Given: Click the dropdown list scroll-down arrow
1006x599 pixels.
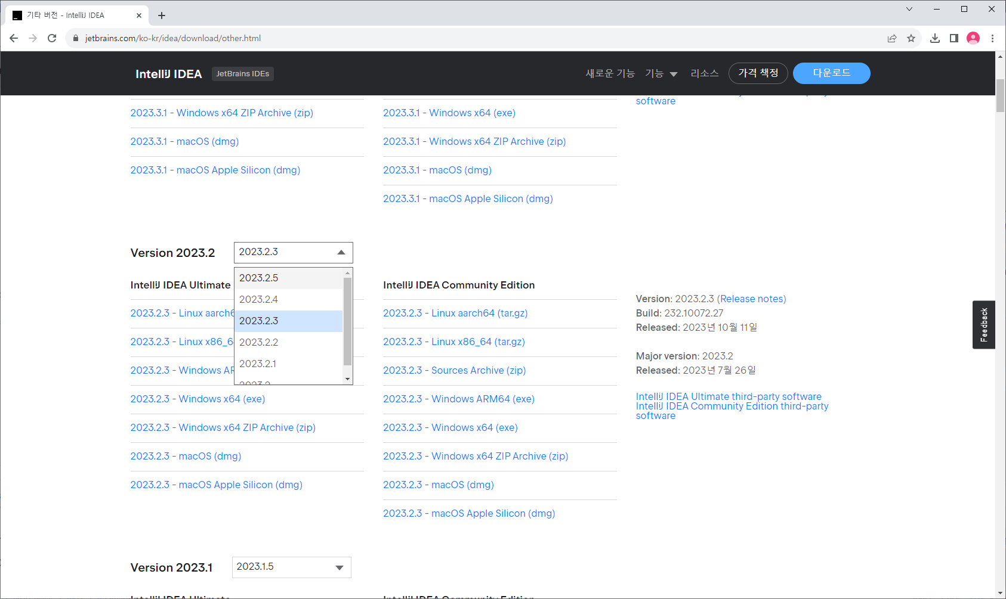Looking at the screenshot, I should (x=348, y=379).
